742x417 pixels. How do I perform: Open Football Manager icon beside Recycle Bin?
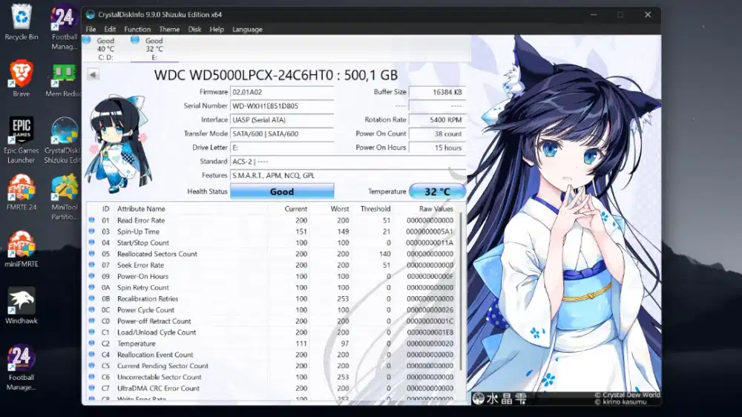(65, 27)
